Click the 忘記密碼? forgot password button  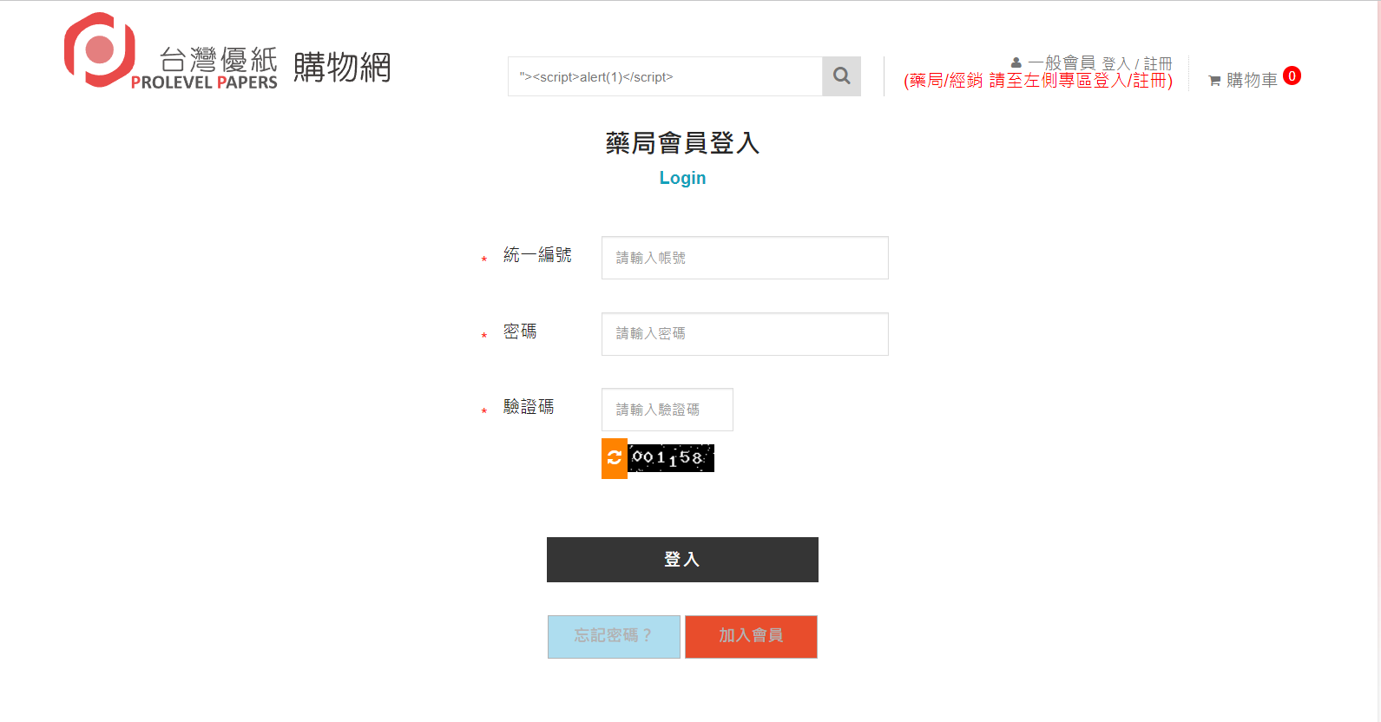[x=614, y=637]
